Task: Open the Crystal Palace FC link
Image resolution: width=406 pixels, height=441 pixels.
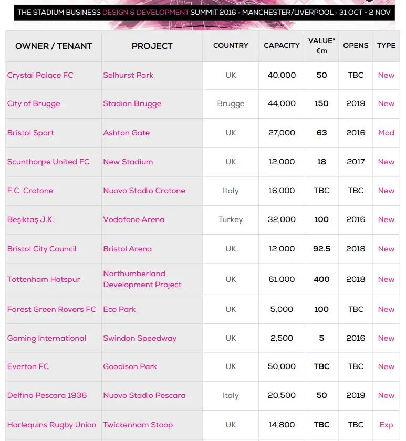Action: click(x=40, y=75)
